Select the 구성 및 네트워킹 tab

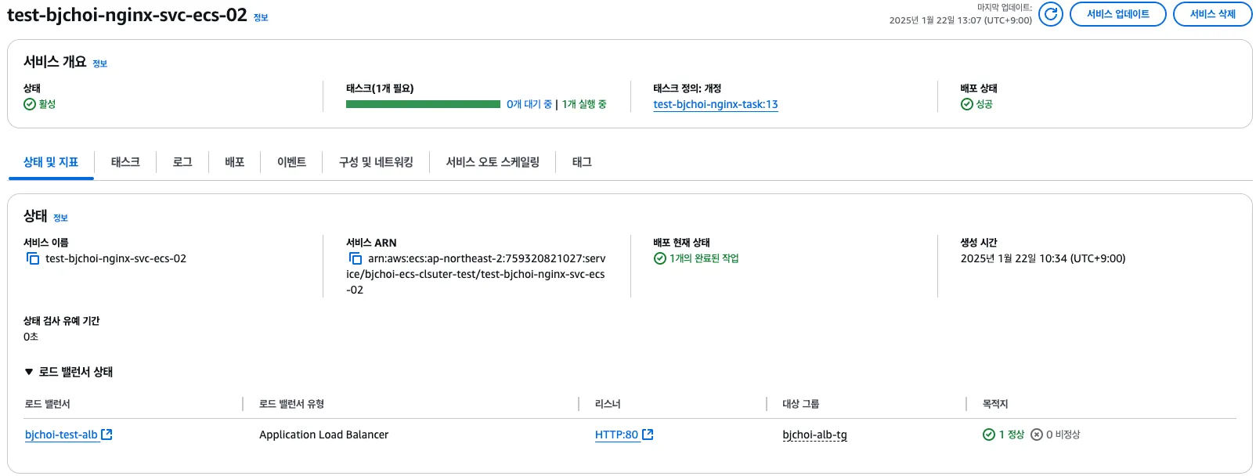376,162
